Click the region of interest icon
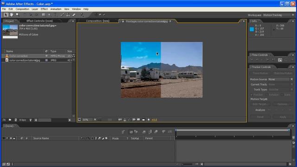Image resolution: width=297 pixels, height=167 pixels. (134, 120)
